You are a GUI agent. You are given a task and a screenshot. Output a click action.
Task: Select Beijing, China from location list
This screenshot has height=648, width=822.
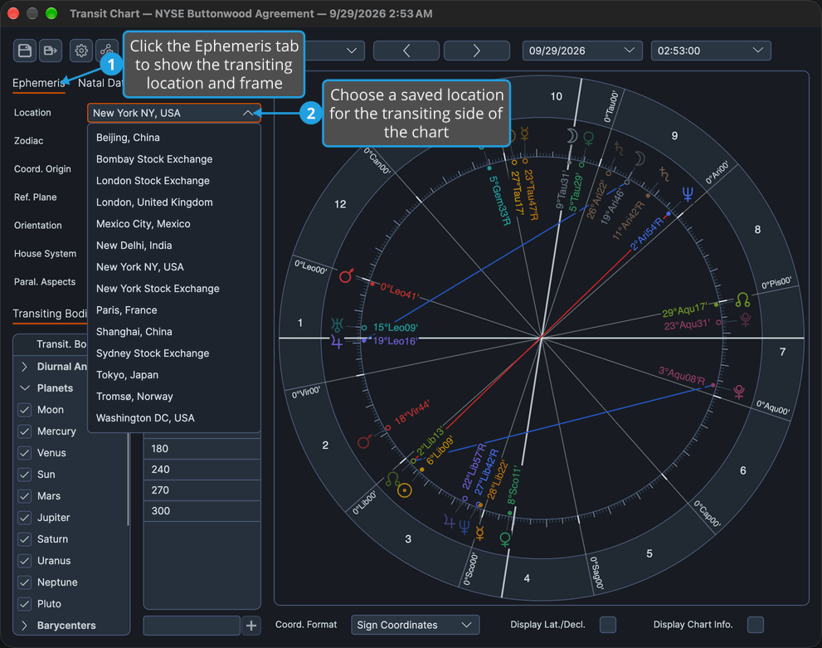click(x=174, y=138)
